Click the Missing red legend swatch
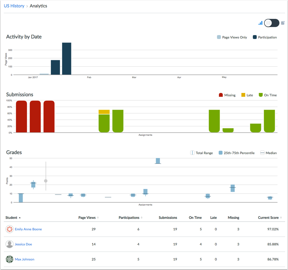 pyautogui.click(x=221, y=95)
